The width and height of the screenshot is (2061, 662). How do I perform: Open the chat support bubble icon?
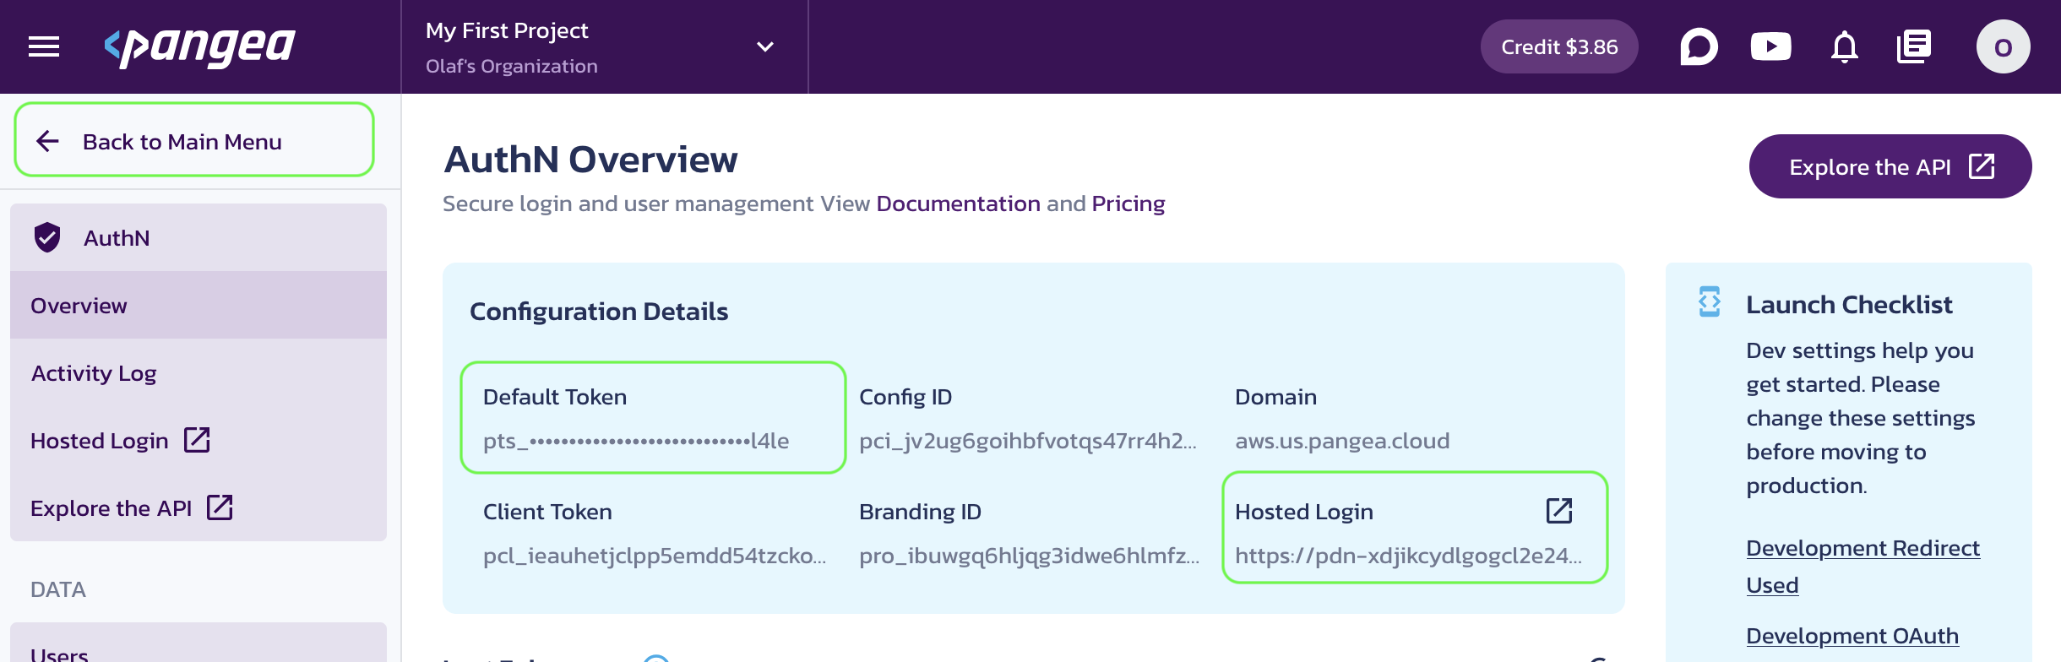(x=1699, y=46)
